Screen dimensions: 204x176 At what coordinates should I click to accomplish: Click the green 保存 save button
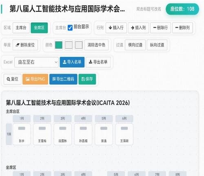pyautogui.click(x=87, y=79)
